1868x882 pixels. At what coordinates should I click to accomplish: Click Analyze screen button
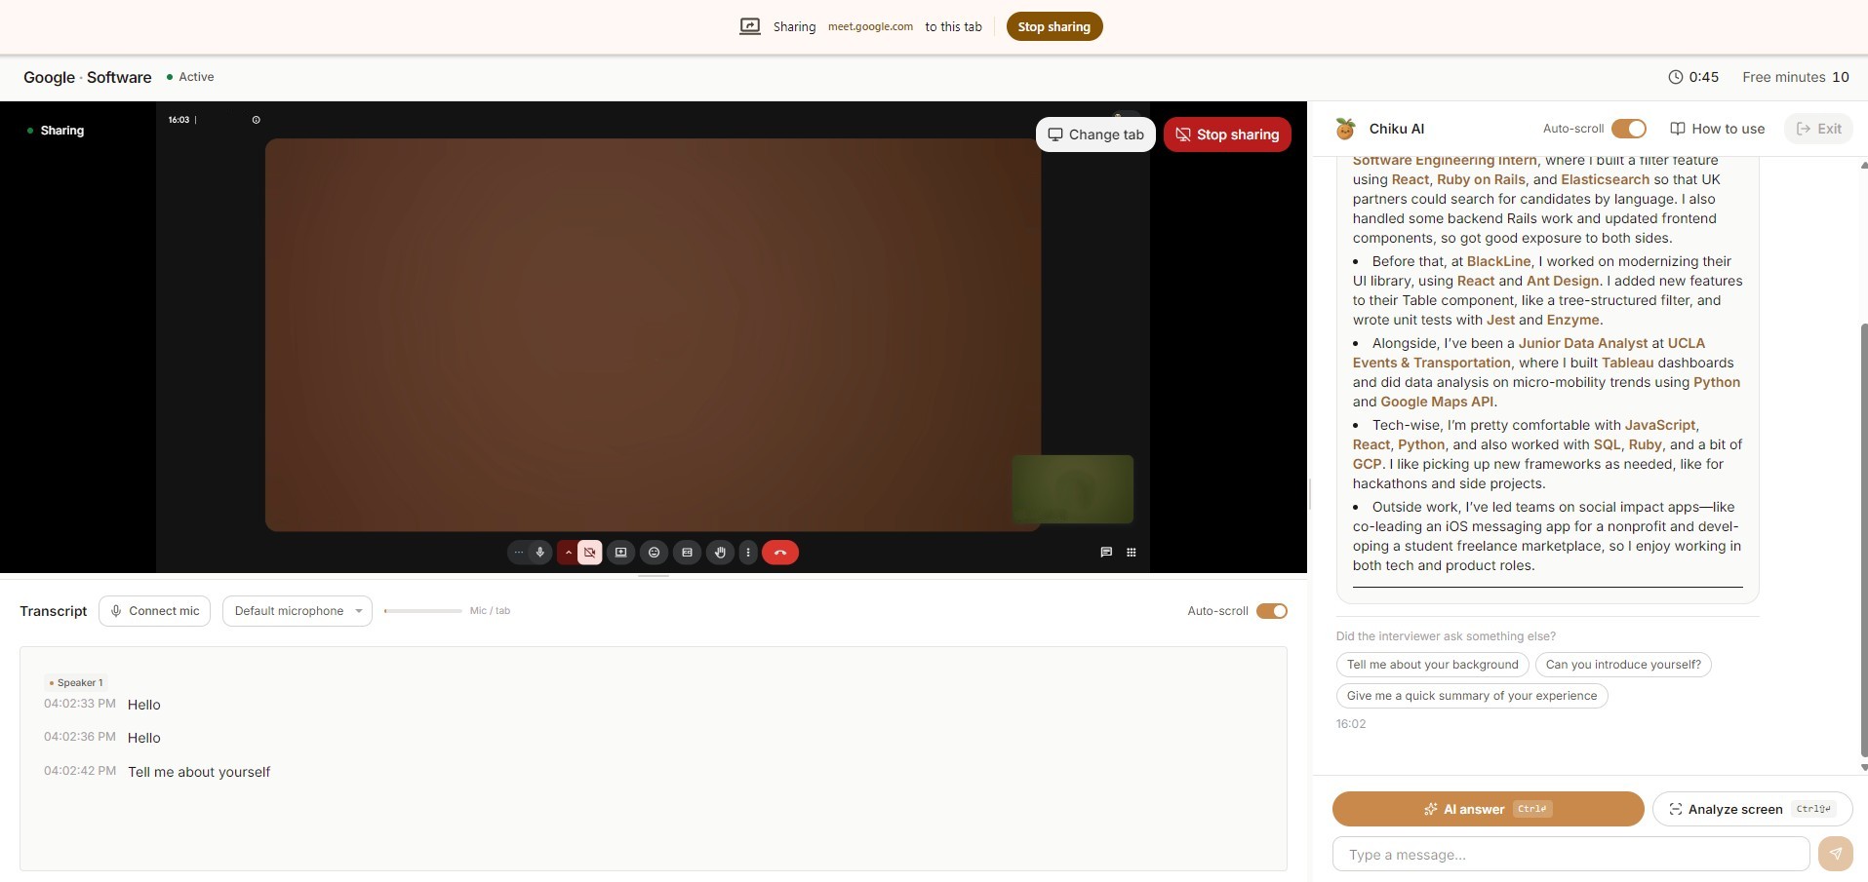pos(1753,809)
